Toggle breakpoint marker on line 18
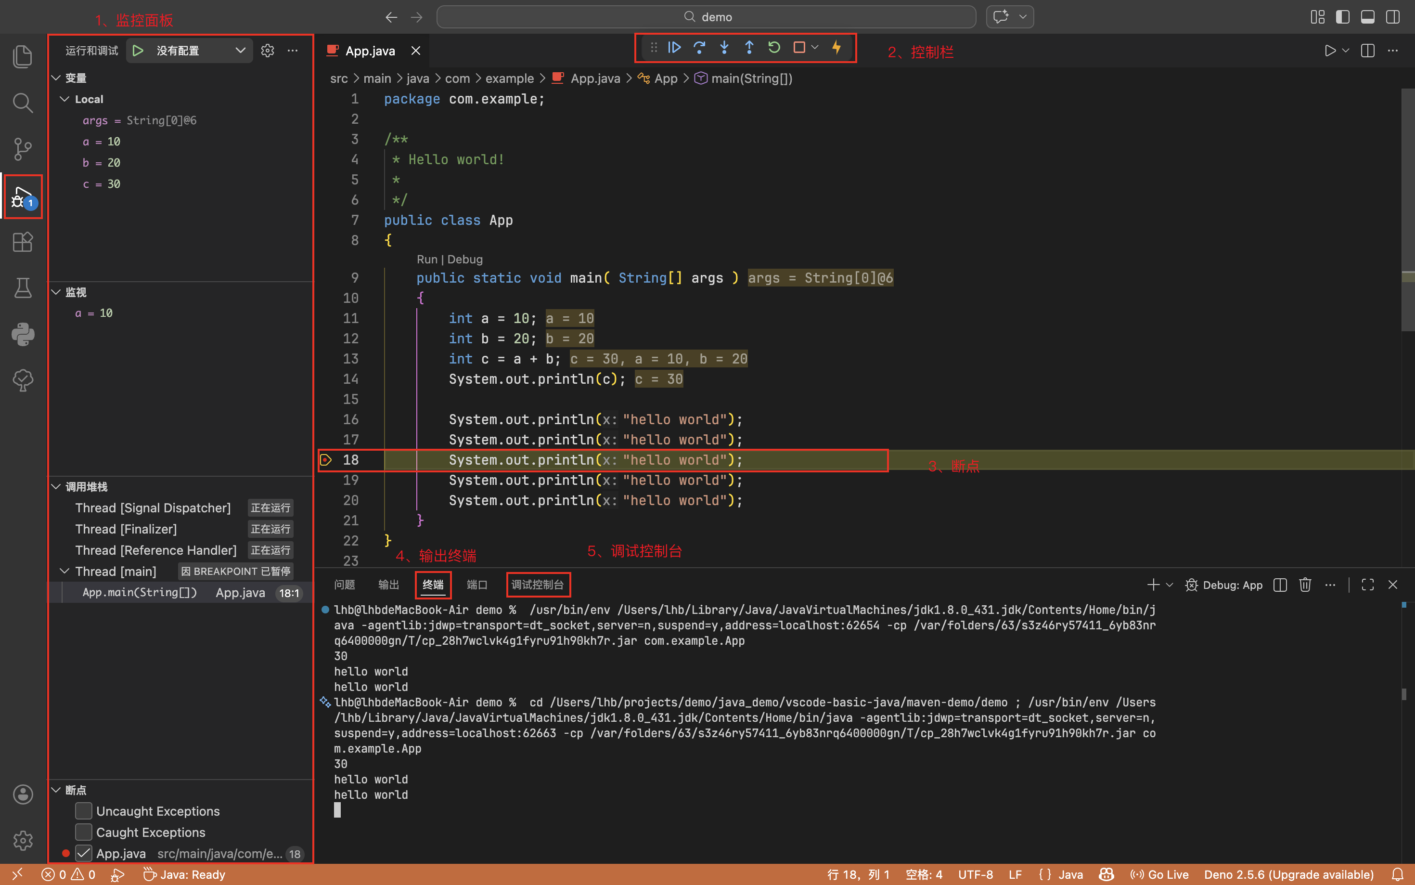The height and width of the screenshot is (885, 1415). click(326, 460)
